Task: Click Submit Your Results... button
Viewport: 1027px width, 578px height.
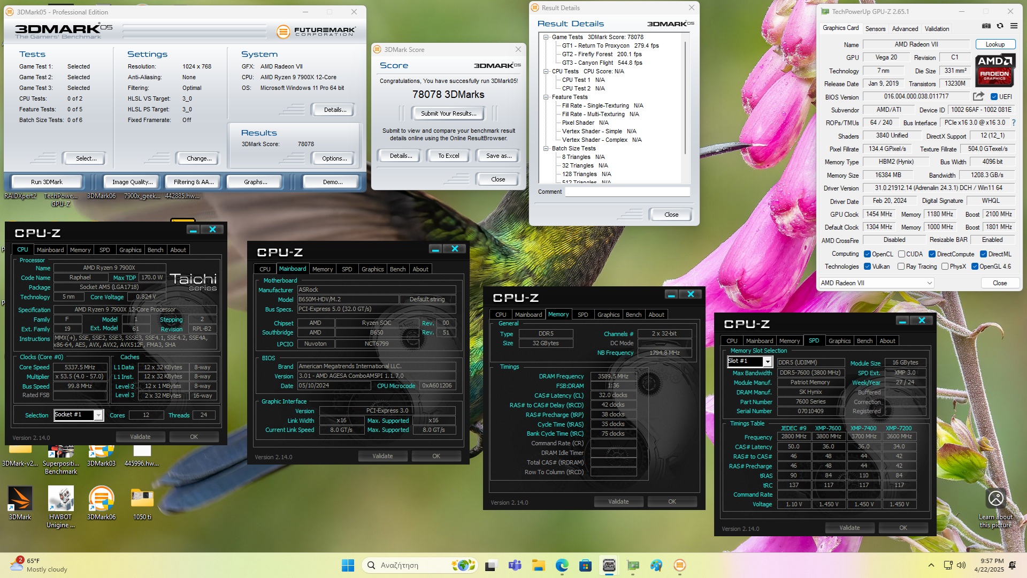Action: point(448,113)
